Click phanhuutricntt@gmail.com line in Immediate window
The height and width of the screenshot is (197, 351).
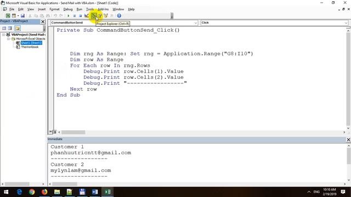click(90, 153)
